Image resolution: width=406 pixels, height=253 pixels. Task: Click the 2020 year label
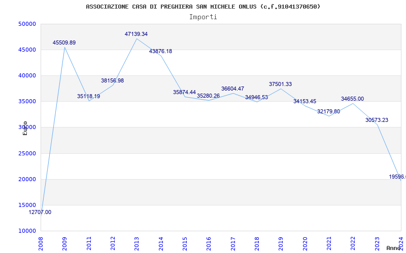(x=305, y=243)
